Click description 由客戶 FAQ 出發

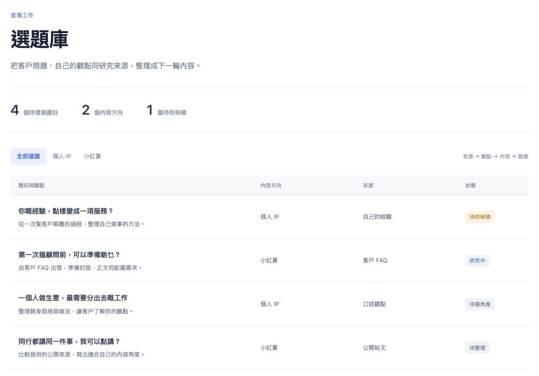[x=80, y=268]
